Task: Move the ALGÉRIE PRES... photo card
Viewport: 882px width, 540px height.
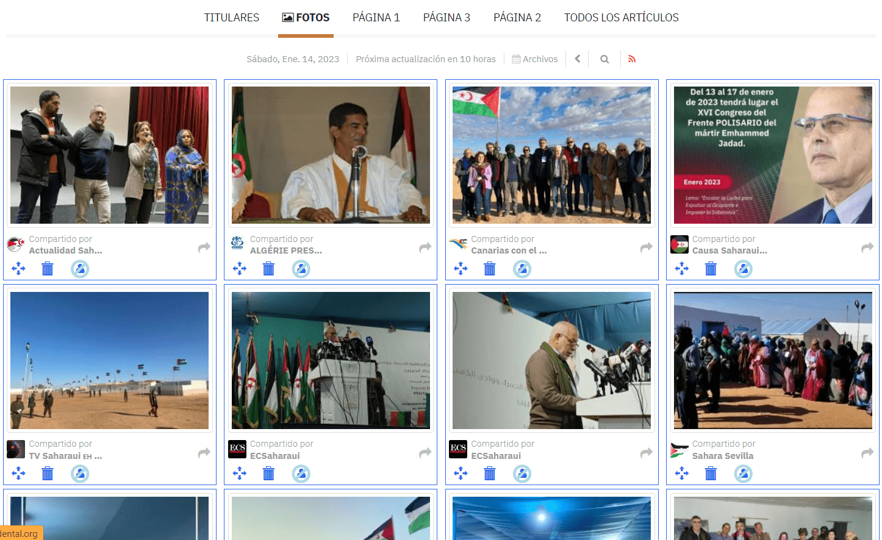Action: pos(240,268)
